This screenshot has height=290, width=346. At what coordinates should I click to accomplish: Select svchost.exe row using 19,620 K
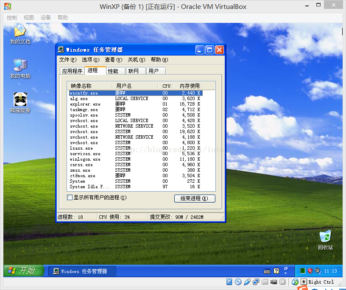pyautogui.click(x=135, y=131)
